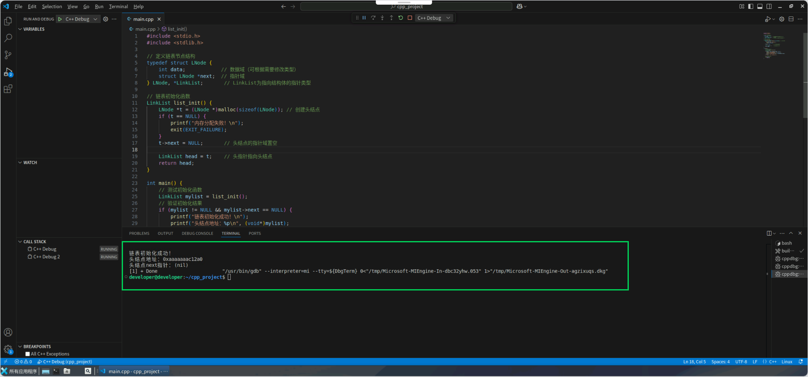Run or debug C++ file button in editor
The image size is (808, 377).
pos(768,19)
